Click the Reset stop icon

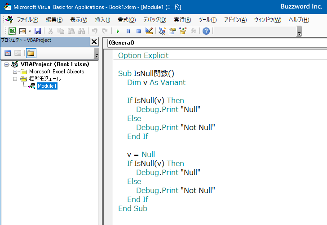(x=138, y=31)
